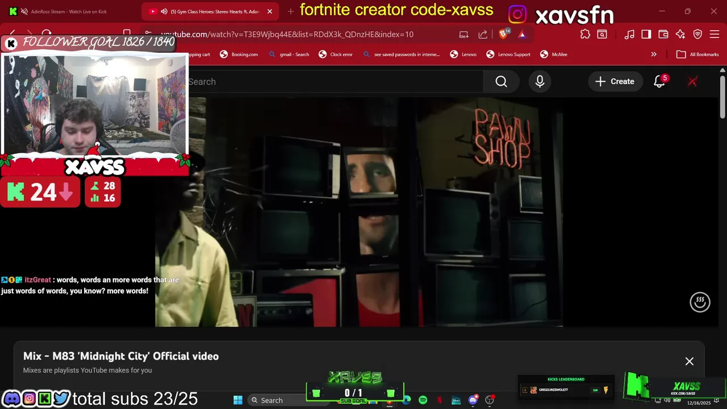Open the browser hamburger menu
Image resolution: width=727 pixels, height=409 pixels.
point(714,34)
